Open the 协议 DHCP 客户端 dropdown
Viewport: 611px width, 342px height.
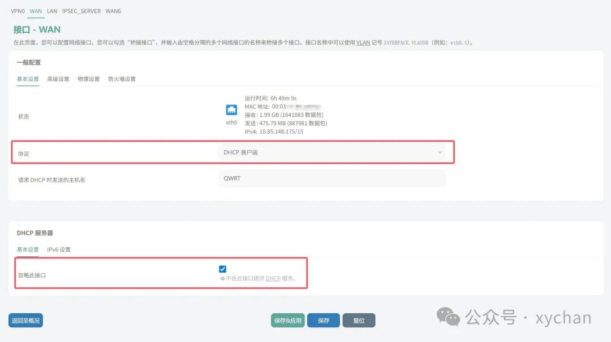tap(332, 152)
